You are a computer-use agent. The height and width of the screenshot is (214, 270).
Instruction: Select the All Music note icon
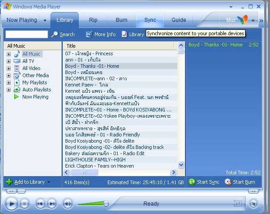pyautogui.click(x=16, y=54)
